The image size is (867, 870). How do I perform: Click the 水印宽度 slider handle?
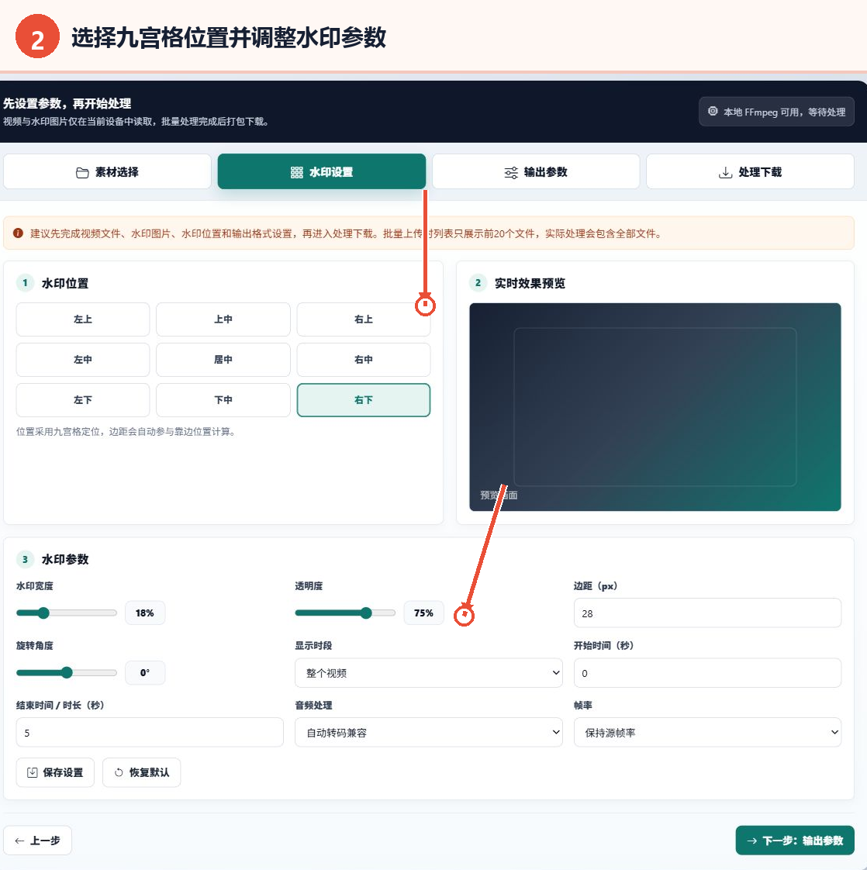[43, 613]
